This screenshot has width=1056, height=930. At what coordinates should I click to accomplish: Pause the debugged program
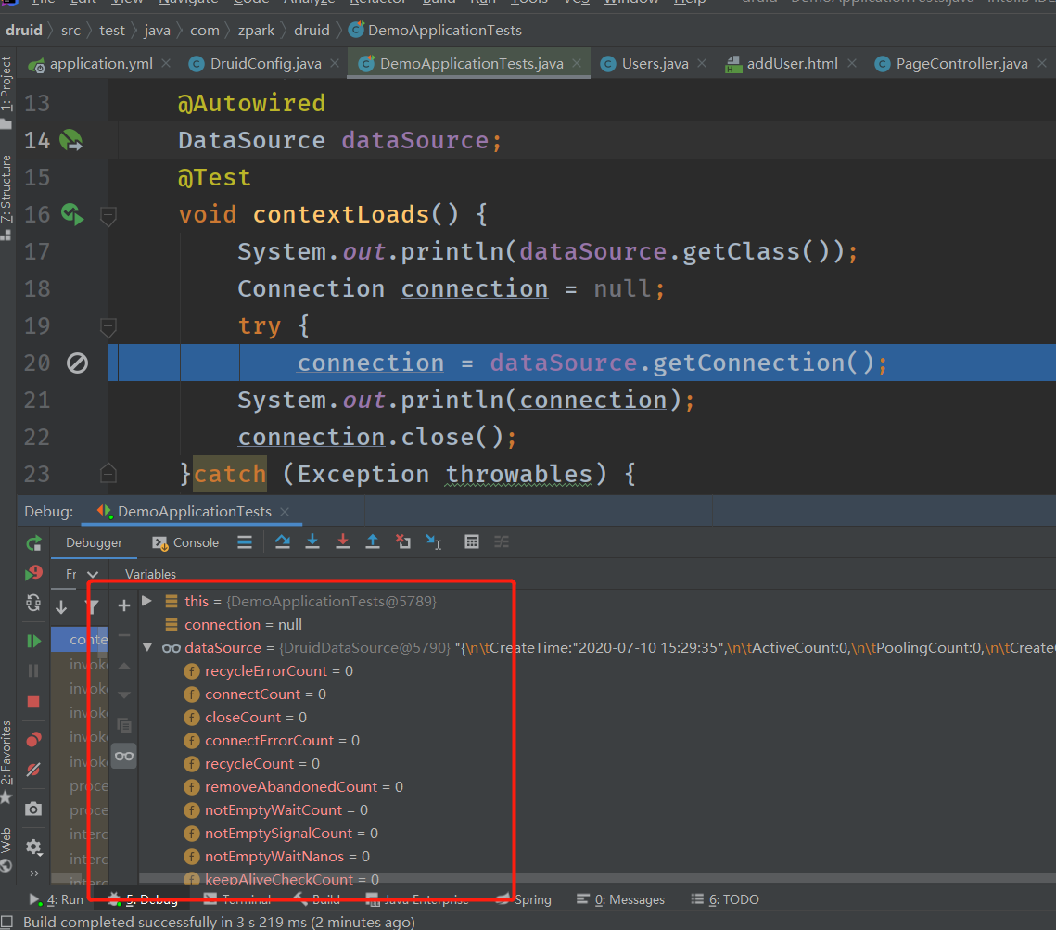coord(33,670)
